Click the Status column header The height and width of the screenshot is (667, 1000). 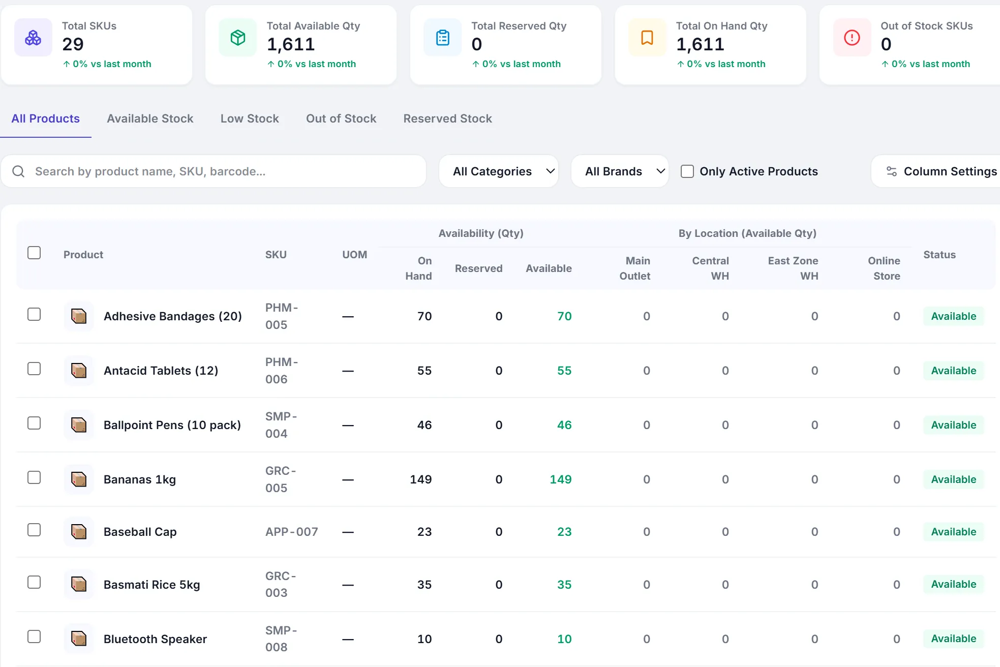(940, 255)
